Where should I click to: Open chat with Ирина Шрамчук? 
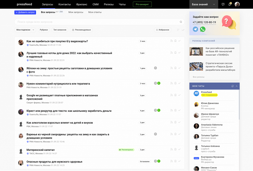(x=214, y=116)
